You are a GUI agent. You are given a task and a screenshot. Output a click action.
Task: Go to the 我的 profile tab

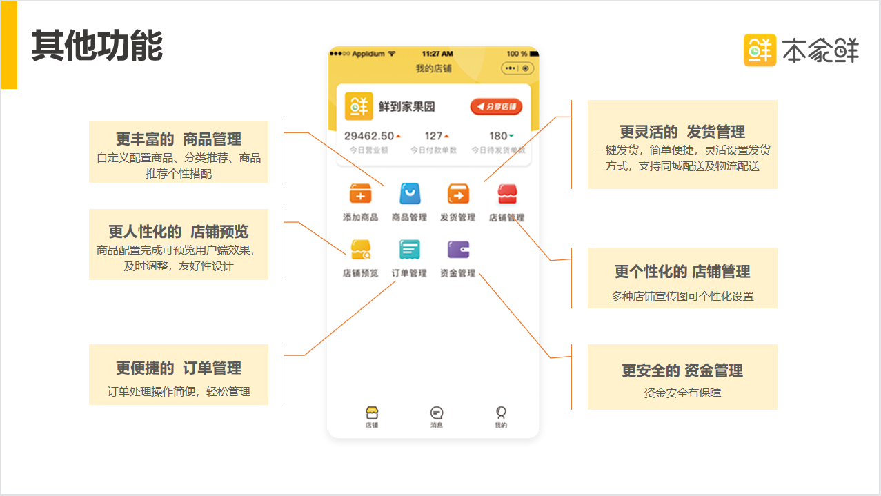coord(501,417)
